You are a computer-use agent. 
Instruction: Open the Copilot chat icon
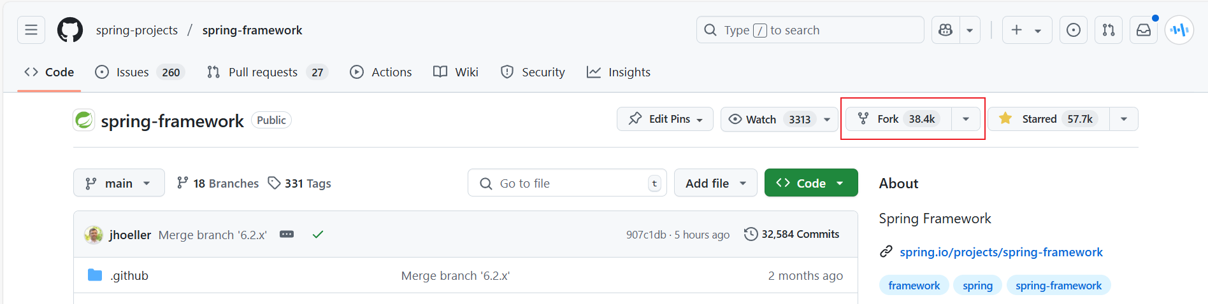946,30
